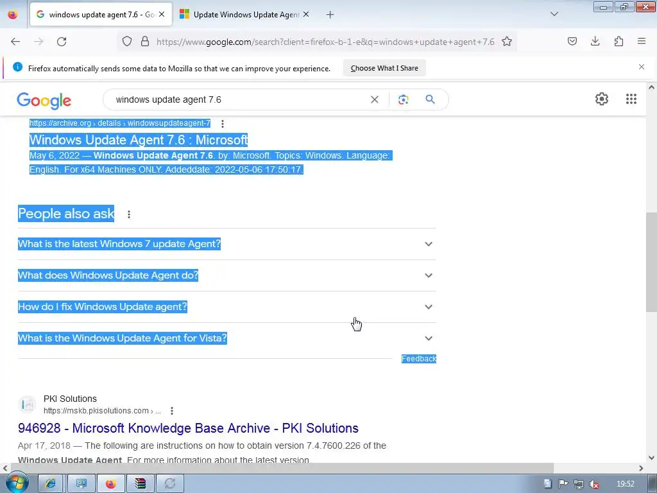The width and height of the screenshot is (657, 493).
Task: Switch to Update Windows Update Agent tab
Action: click(245, 15)
